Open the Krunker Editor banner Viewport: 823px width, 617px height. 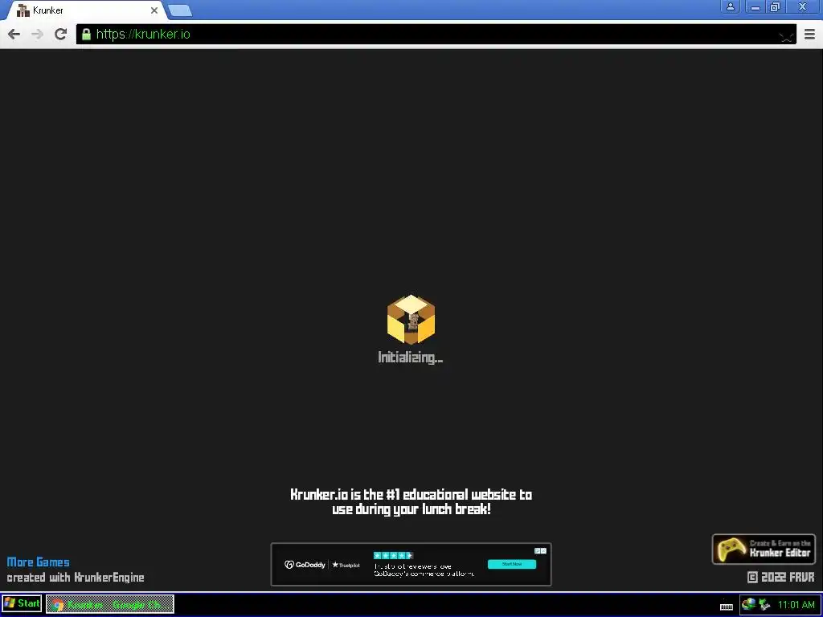click(764, 550)
